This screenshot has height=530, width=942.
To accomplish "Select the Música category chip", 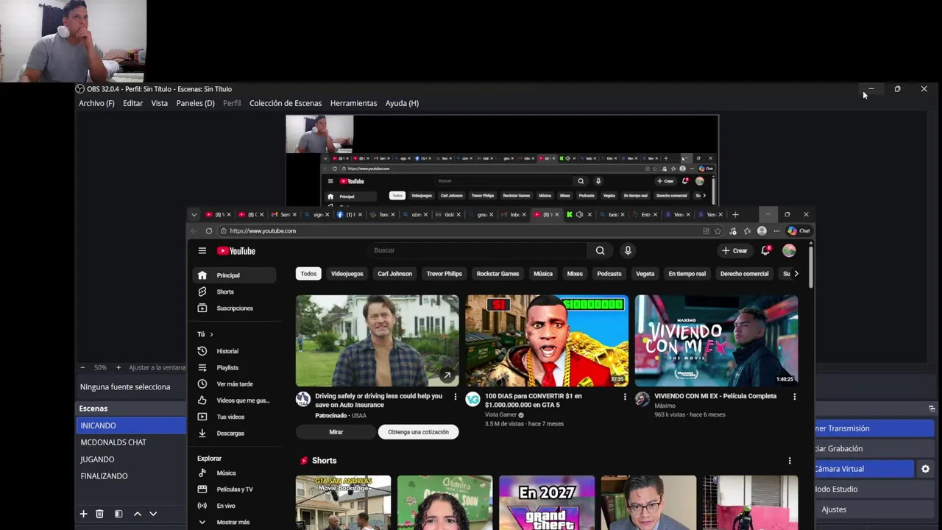I will (x=543, y=274).
